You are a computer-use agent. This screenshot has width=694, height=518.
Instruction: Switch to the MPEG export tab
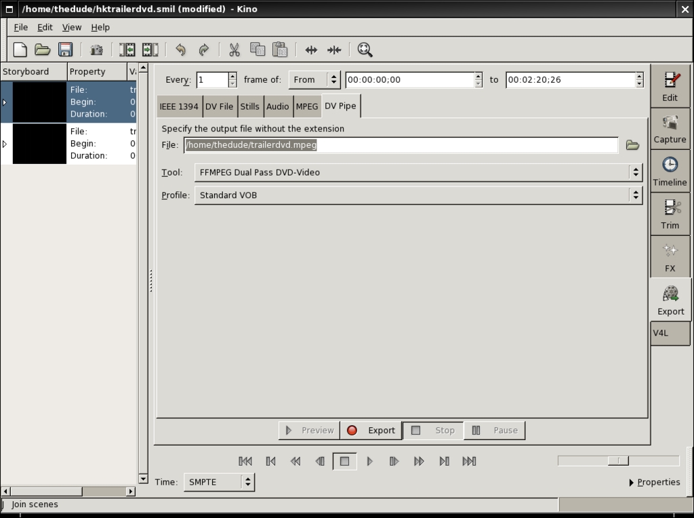pos(307,106)
